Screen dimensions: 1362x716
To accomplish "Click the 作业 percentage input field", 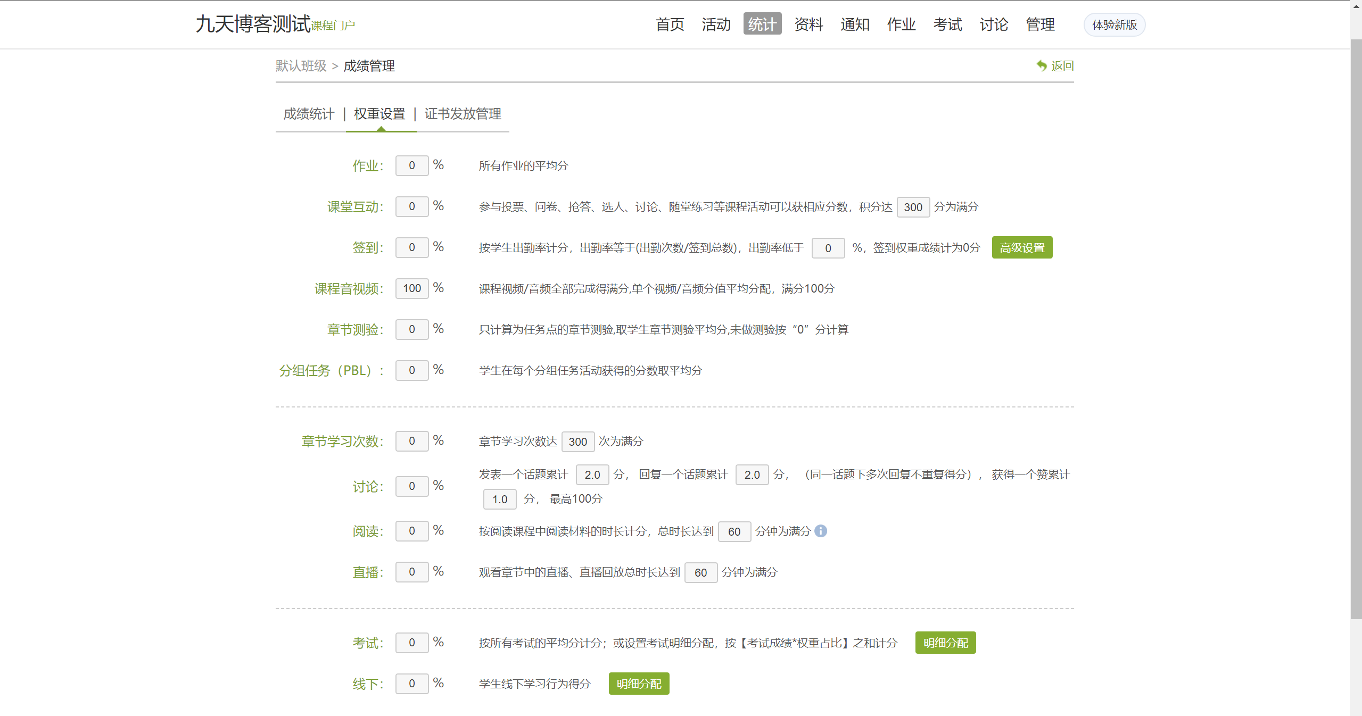I will coord(411,165).
